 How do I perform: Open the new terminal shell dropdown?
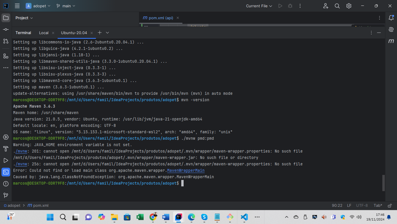pyautogui.click(x=107, y=33)
